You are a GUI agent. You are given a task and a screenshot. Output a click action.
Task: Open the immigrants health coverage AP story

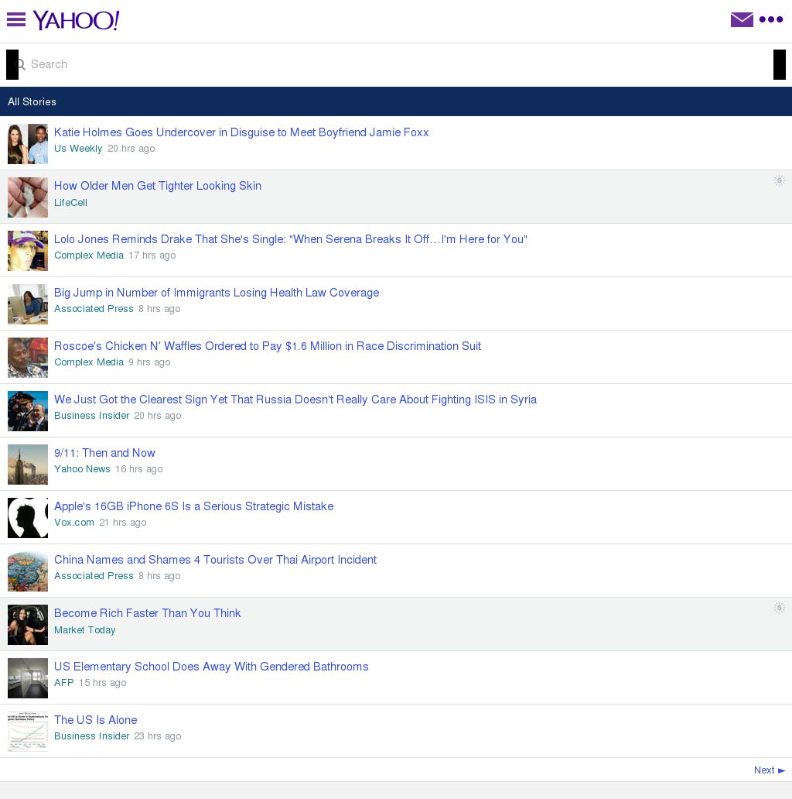[217, 293]
